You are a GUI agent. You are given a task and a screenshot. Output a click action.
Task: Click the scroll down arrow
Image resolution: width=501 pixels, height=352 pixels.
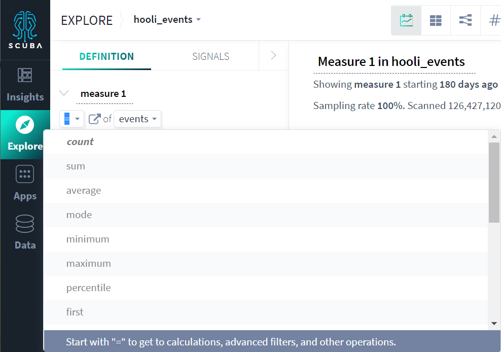pos(494,324)
